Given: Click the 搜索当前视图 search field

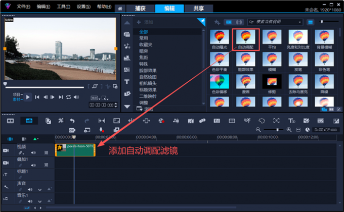Looking at the screenshot, I should pyautogui.click(x=276, y=22).
